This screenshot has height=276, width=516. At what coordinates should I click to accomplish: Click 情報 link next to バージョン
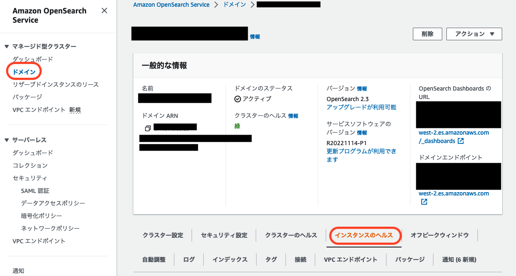click(x=362, y=89)
